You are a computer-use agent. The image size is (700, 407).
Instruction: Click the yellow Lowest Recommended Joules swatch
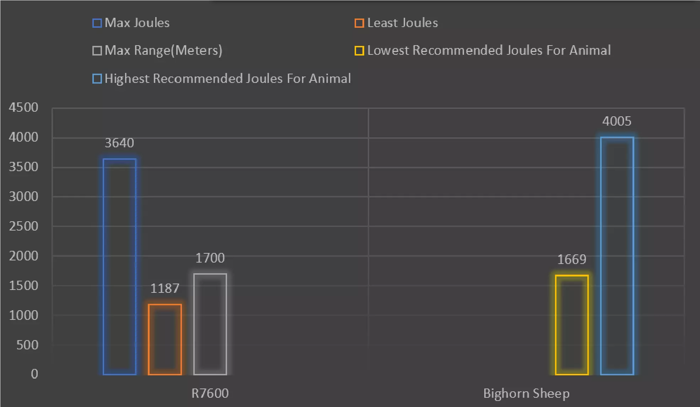click(359, 51)
